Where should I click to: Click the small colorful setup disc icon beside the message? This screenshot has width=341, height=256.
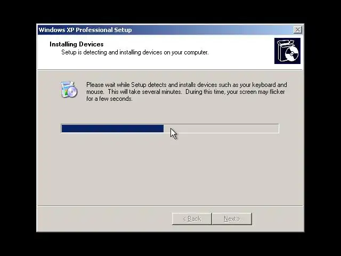click(69, 89)
